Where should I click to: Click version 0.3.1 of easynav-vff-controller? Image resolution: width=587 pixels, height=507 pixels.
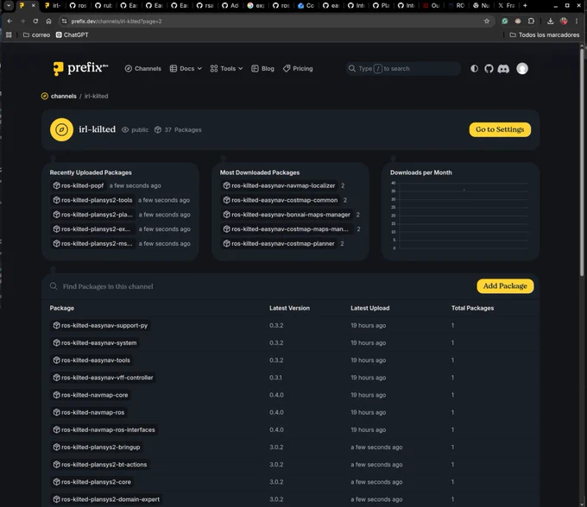click(x=275, y=378)
